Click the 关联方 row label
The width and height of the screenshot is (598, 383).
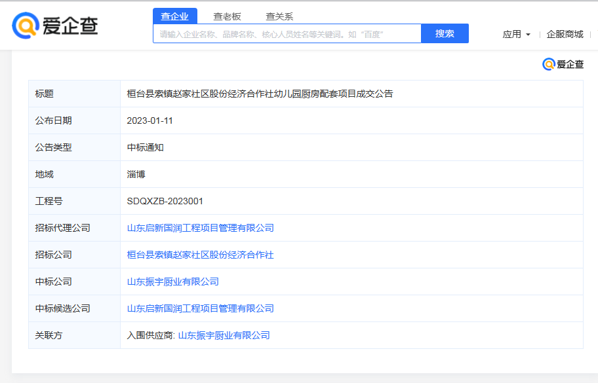tap(49, 335)
